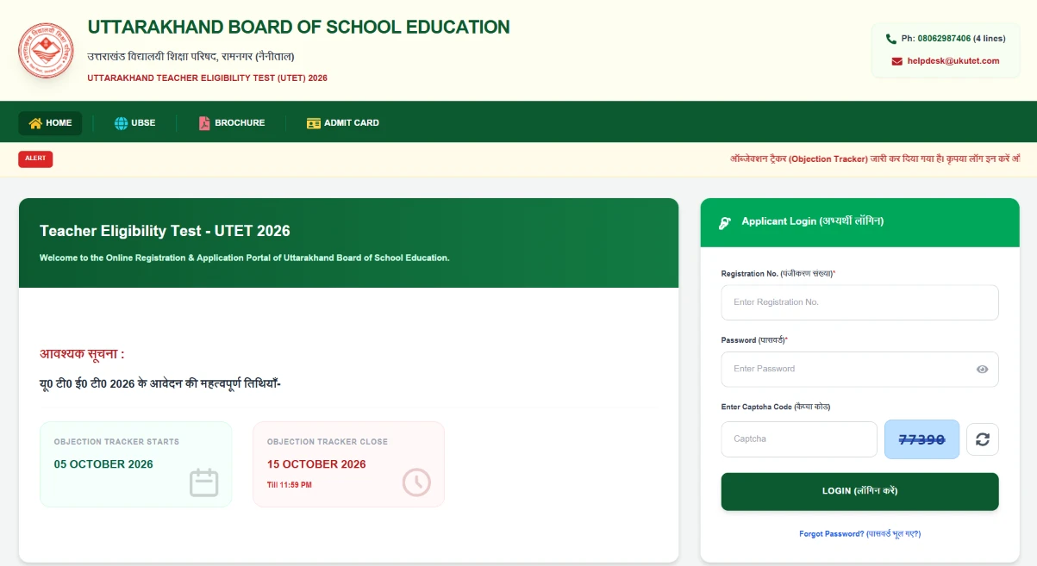This screenshot has height=566, width=1037.
Task: Click the UTTARAKHAND BOARD OF SCHOOL EDUCATION title
Action: click(x=298, y=27)
